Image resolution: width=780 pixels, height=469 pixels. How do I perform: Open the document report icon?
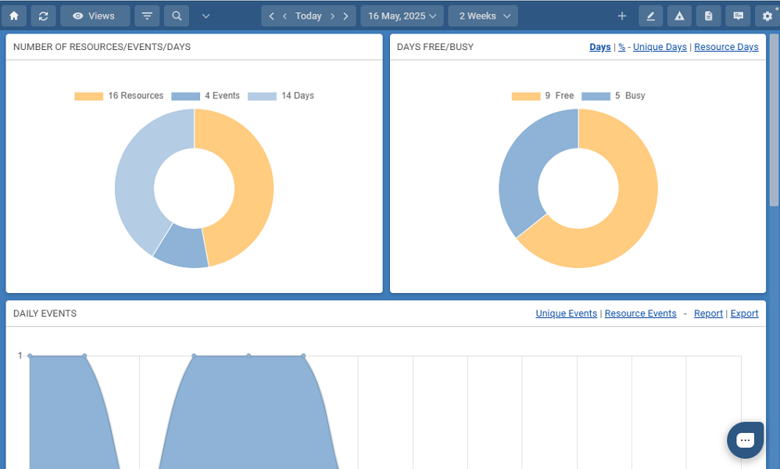(x=708, y=16)
